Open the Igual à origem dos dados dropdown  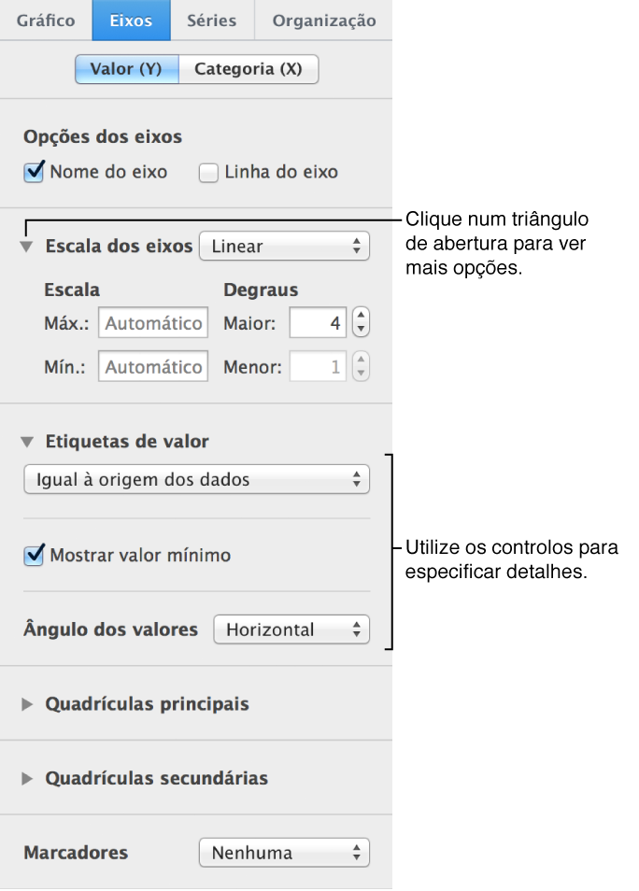[196, 479]
